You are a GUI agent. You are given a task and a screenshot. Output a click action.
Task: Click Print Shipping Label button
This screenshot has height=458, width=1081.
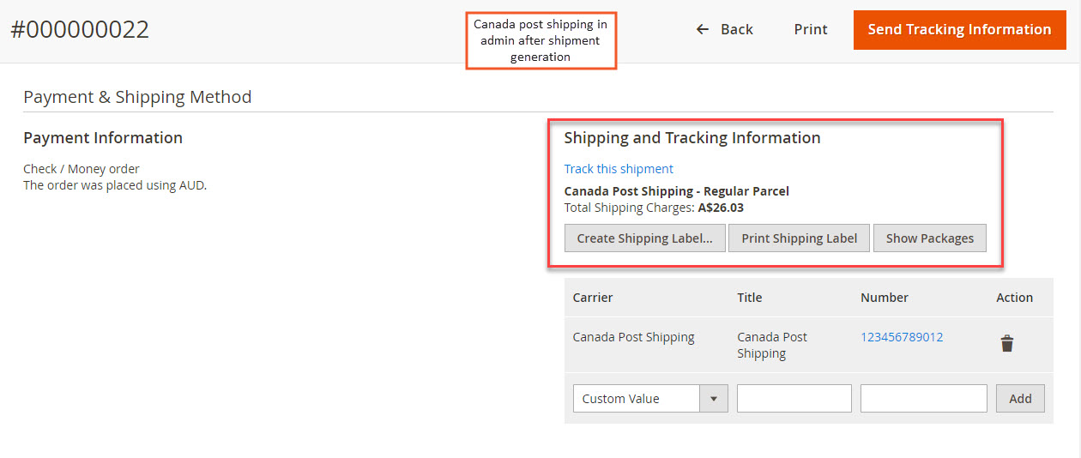(x=800, y=238)
